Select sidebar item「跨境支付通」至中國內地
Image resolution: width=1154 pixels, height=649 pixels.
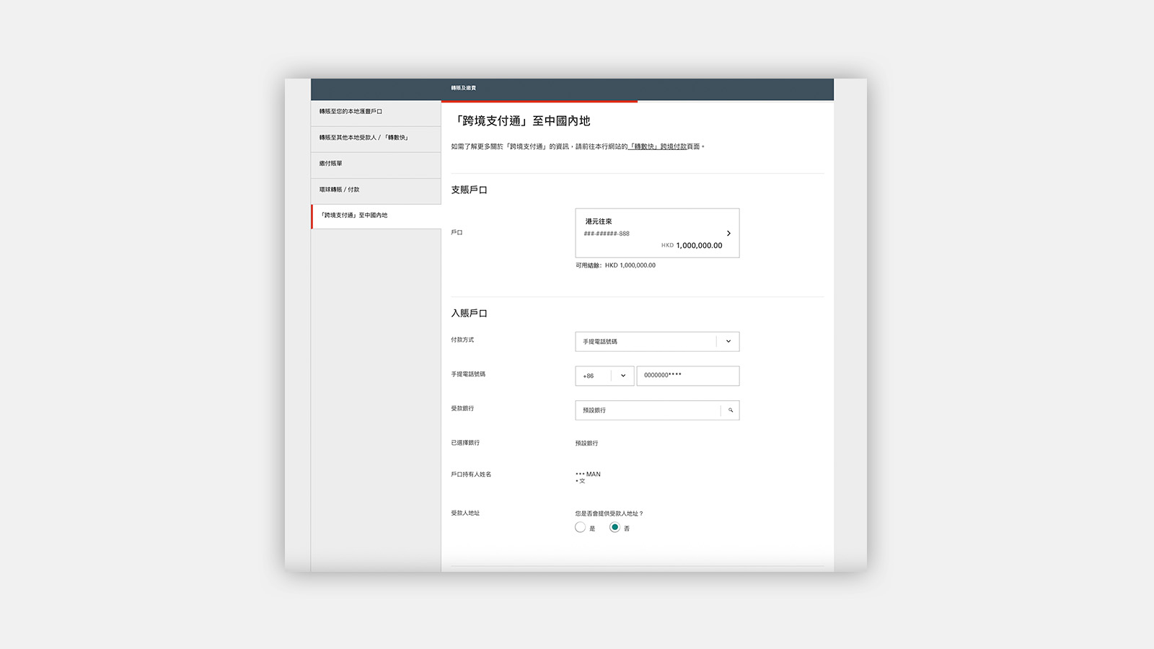[376, 216]
